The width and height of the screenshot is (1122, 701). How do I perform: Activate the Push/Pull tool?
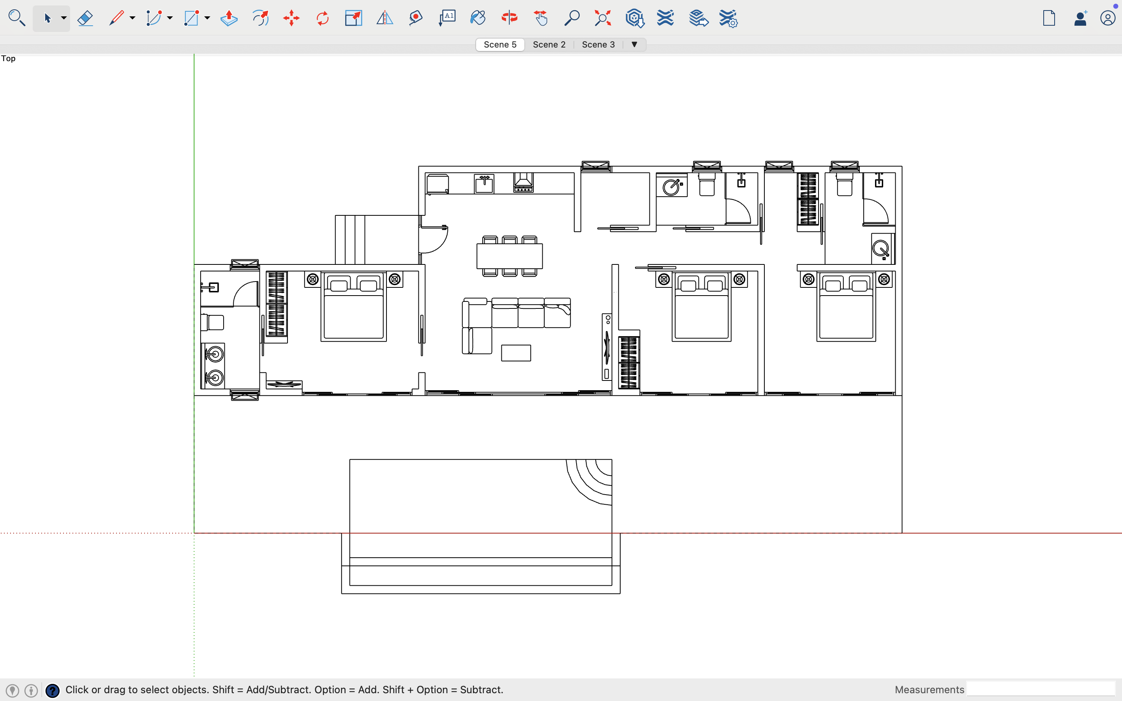pos(228,18)
